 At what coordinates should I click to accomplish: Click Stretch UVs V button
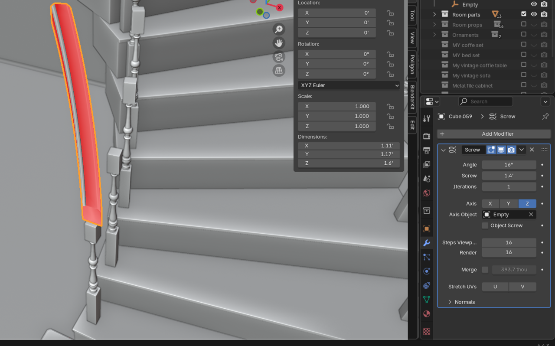pyautogui.click(x=522, y=287)
